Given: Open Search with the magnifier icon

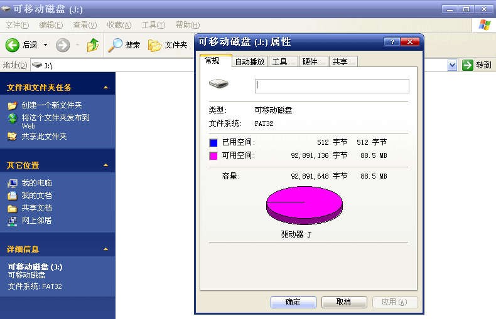Looking at the screenshot, I should [115, 45].
